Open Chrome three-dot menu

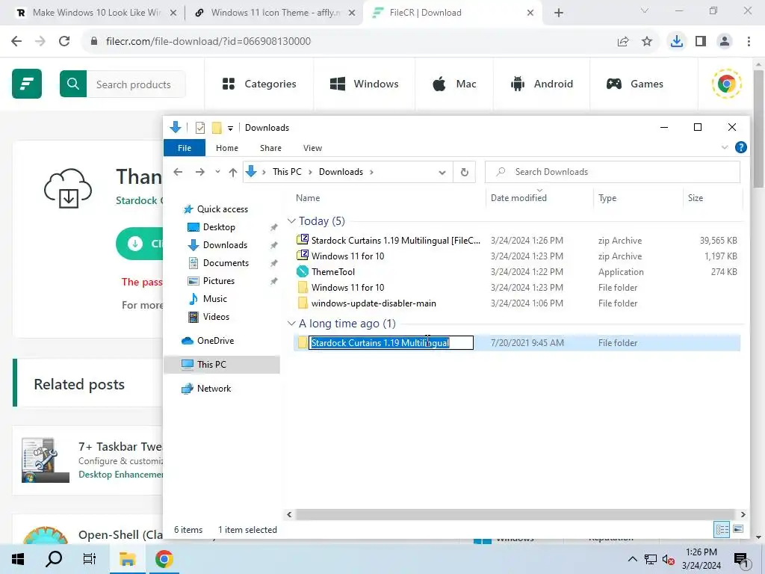coord(749,41)
